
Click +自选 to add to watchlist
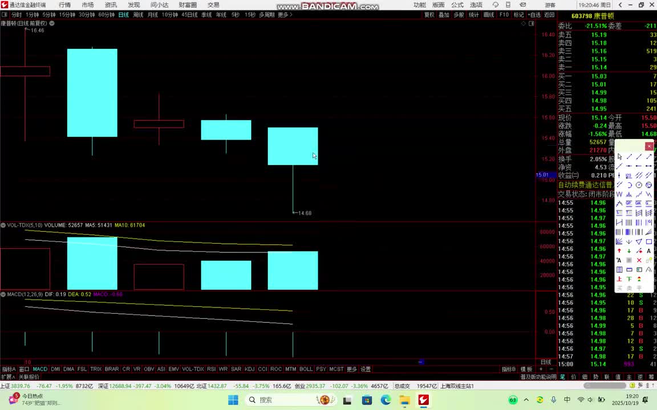click(534, 15)
